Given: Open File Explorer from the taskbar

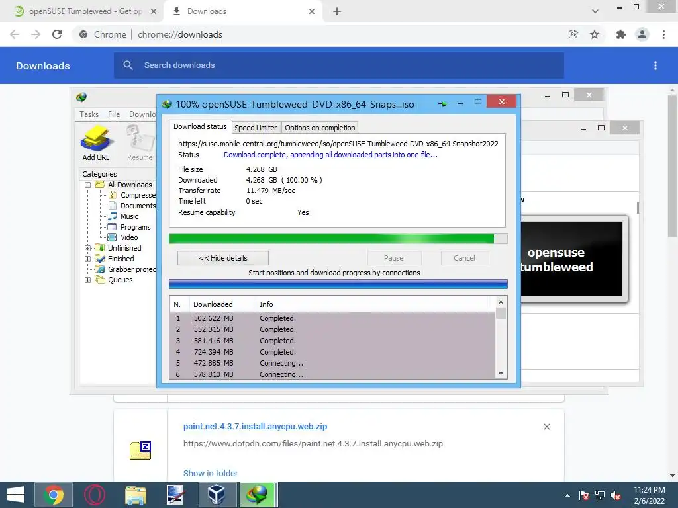Looking at the screenshot, I should point(136,495).
